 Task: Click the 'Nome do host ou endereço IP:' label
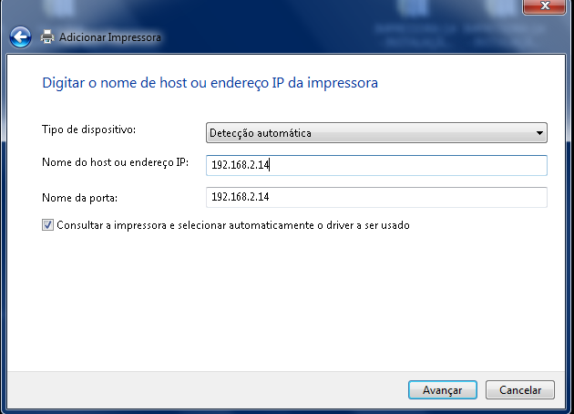[x=116, y=162]
